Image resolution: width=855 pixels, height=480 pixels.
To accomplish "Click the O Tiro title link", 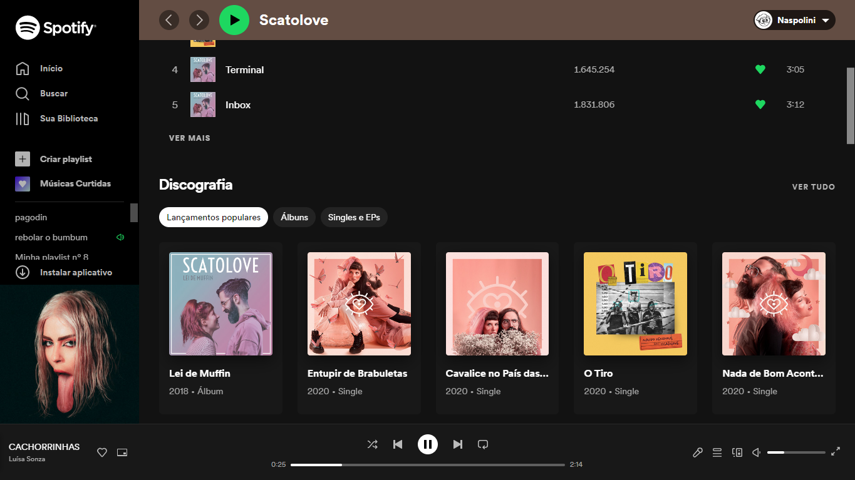I will tap(598, 374).
